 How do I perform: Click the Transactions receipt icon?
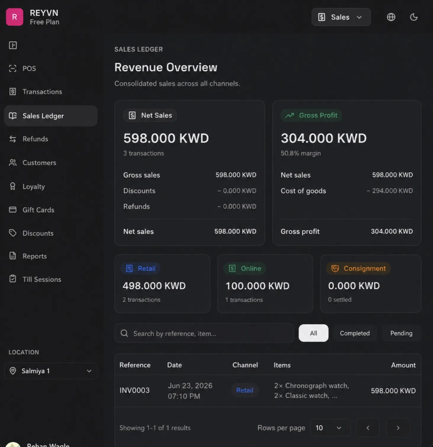click(x=12, y=91)
